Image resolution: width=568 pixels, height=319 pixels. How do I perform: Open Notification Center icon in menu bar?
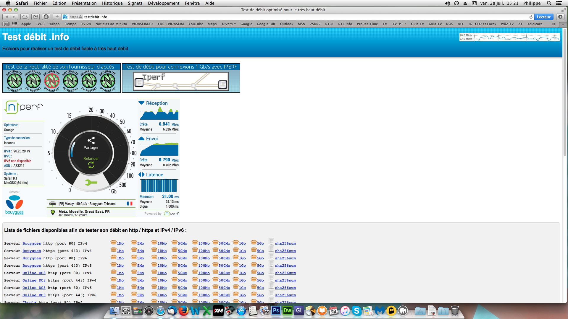pos(559,3)
